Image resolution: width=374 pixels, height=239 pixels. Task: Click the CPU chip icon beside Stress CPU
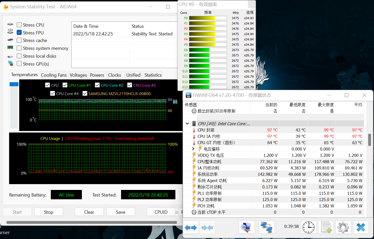(x=10, y=25)
